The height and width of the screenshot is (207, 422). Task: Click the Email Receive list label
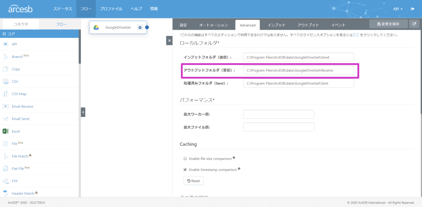click(x=23, y=106)
